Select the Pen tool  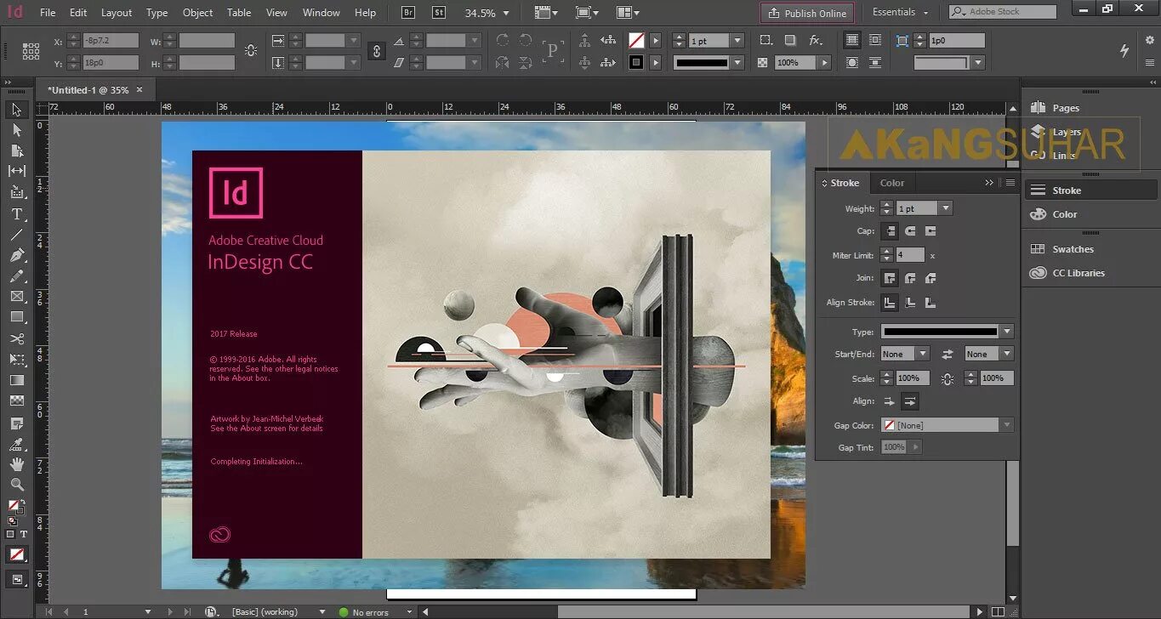(16, 255)
